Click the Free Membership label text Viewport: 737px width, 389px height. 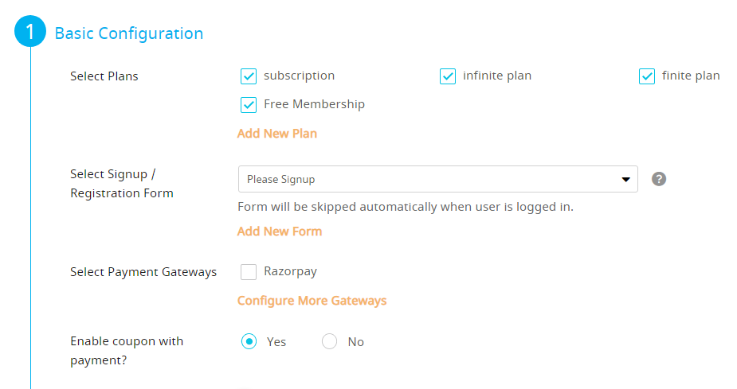pyautogui.click(x=314, y=104)
